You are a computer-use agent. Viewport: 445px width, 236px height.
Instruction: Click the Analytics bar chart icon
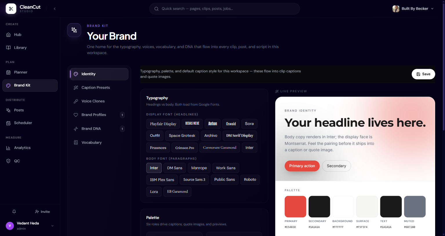click(x=8, y=148)
